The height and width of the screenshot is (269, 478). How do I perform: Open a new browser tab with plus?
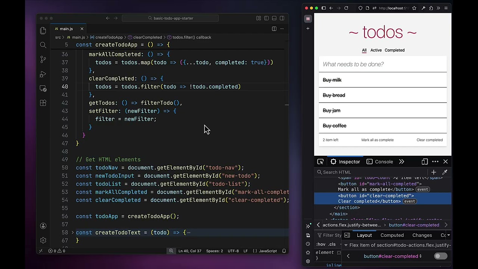[x=308, y=28]
